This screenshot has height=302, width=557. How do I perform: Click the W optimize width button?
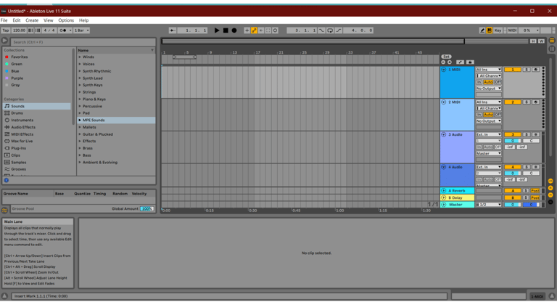point(541,41)
